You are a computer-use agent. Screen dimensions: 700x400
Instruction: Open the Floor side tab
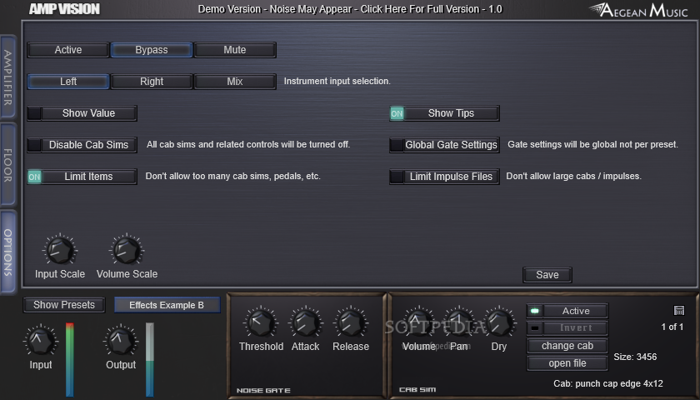pyautogui.click(x=8, y=165)
